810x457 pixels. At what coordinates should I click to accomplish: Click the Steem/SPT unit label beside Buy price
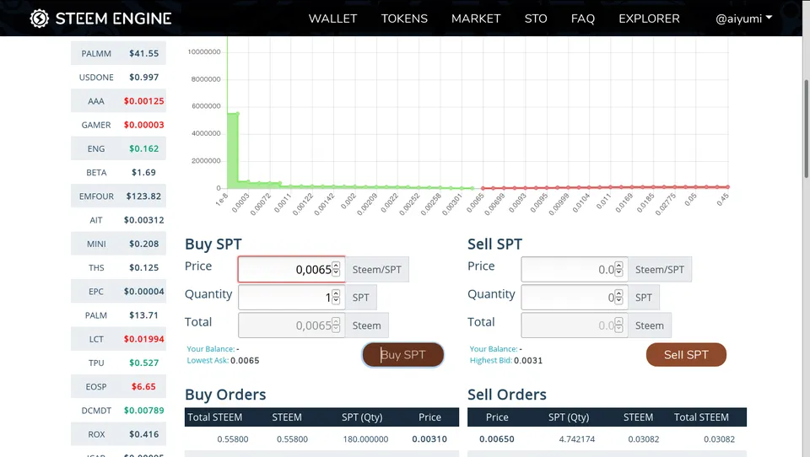377,269
